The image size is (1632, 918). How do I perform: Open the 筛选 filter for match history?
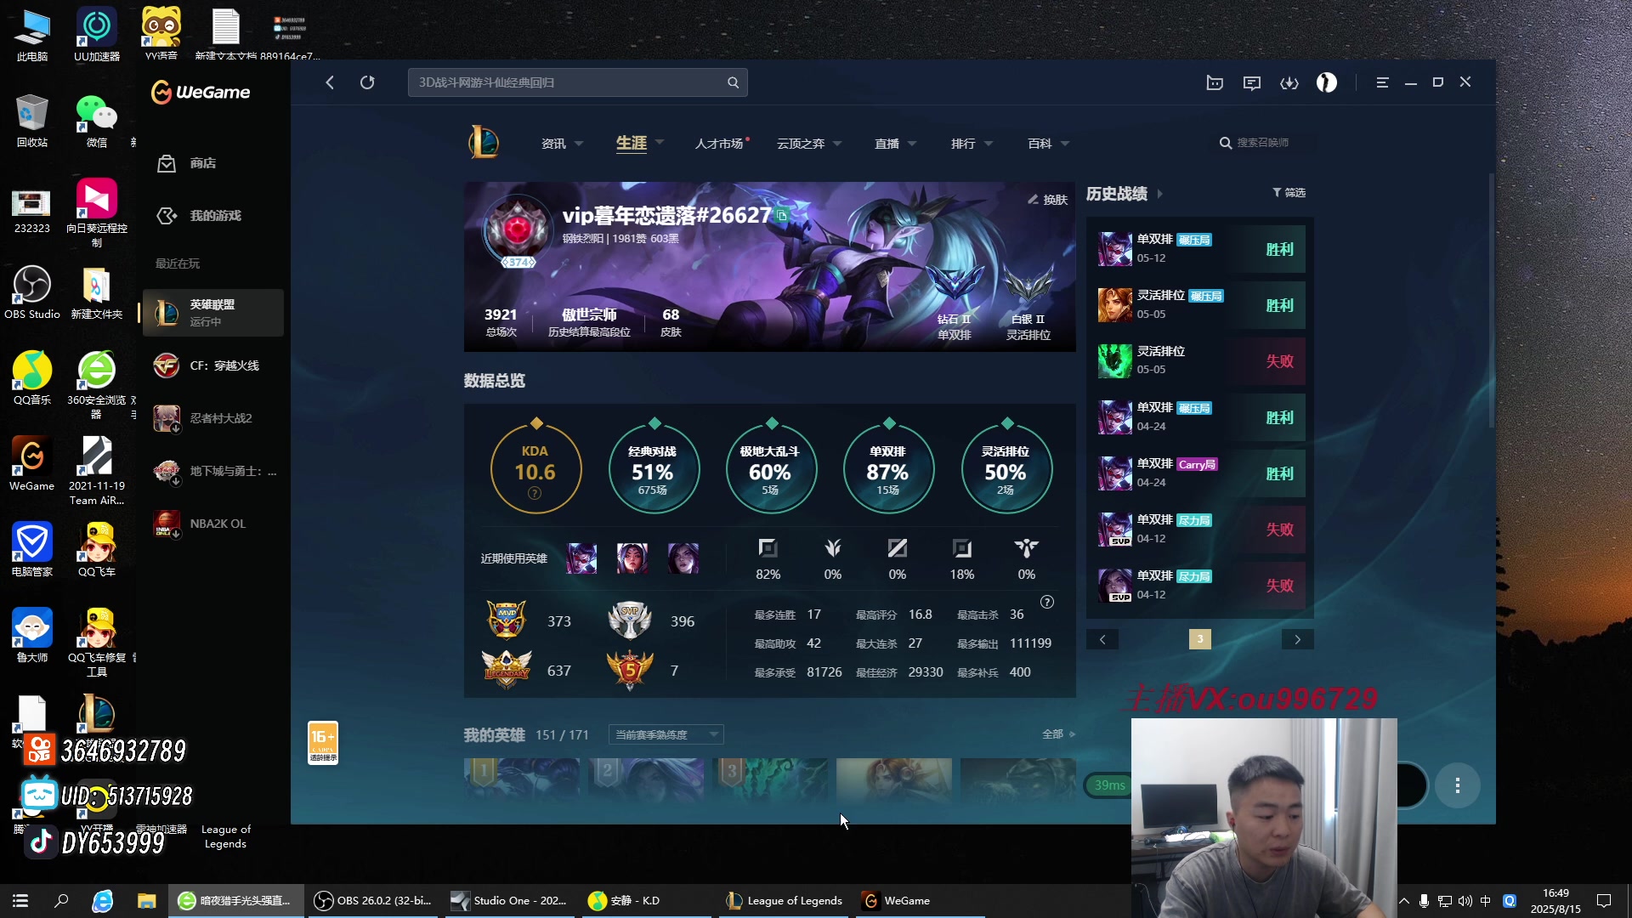click(x=1289, y=193)
